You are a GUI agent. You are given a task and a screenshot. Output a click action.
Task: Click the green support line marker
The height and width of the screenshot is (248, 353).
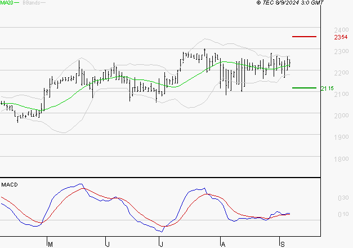pos(304,88)
